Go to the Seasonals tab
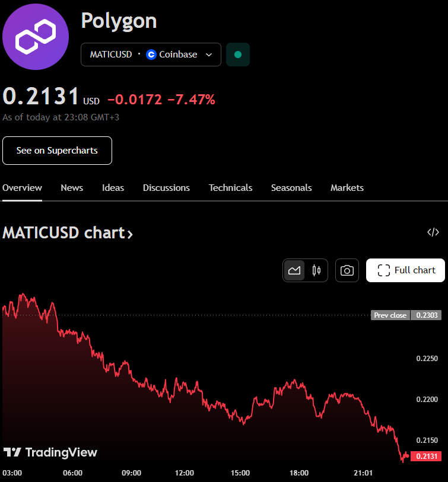This screenshot has height=482, width=448. (291, 188)
